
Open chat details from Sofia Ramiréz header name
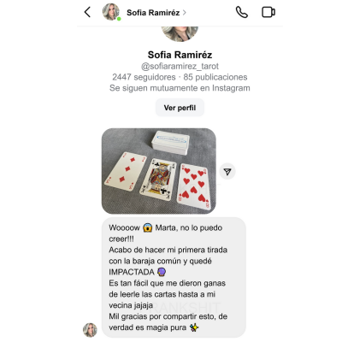click(x=153, y=13)
